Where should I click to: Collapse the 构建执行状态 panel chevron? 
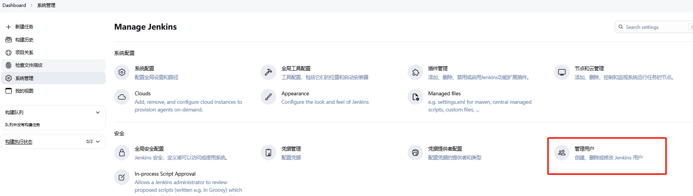pos(98,142)
